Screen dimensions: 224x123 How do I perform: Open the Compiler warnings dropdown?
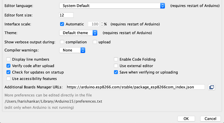(72, 50)
